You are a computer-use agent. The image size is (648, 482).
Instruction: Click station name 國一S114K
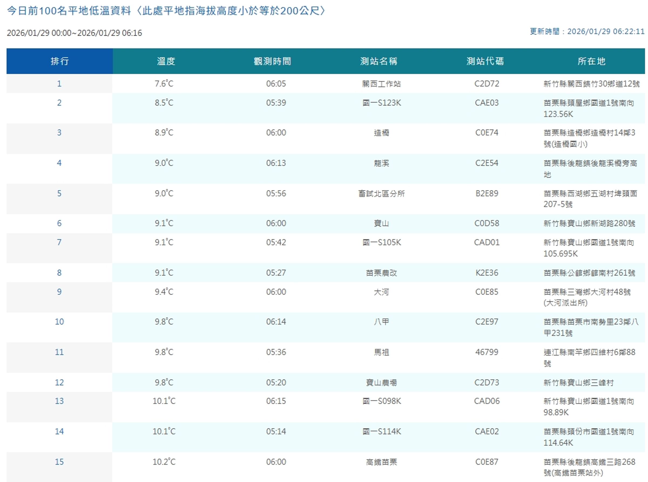(x=382, y=432)
